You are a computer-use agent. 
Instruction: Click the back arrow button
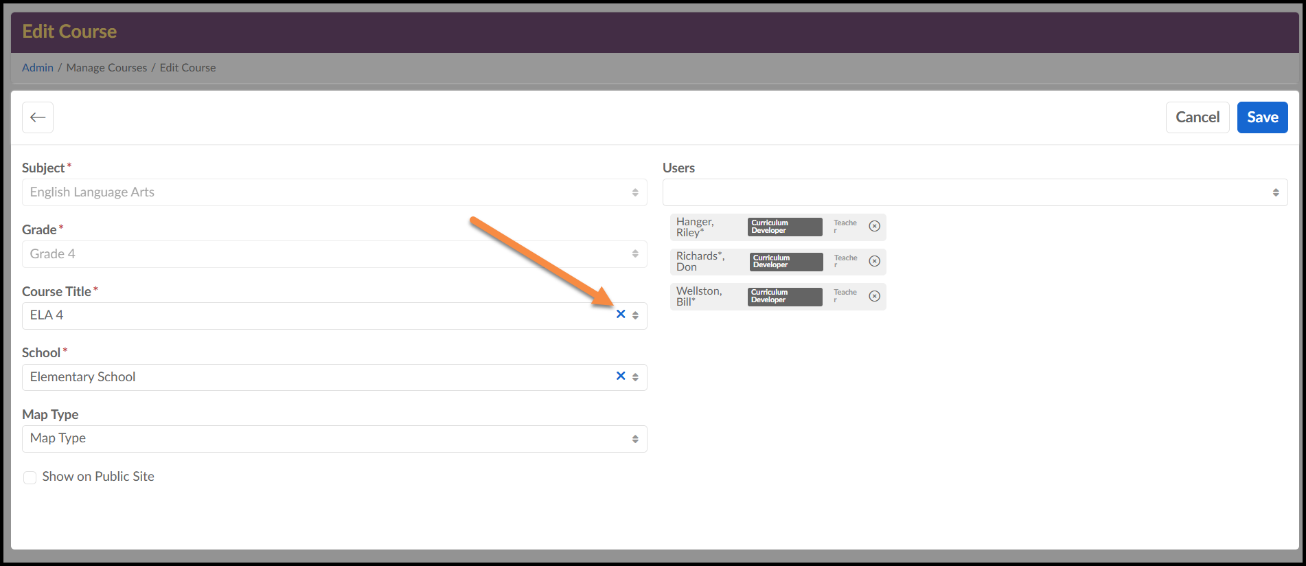tap(38, 117)
